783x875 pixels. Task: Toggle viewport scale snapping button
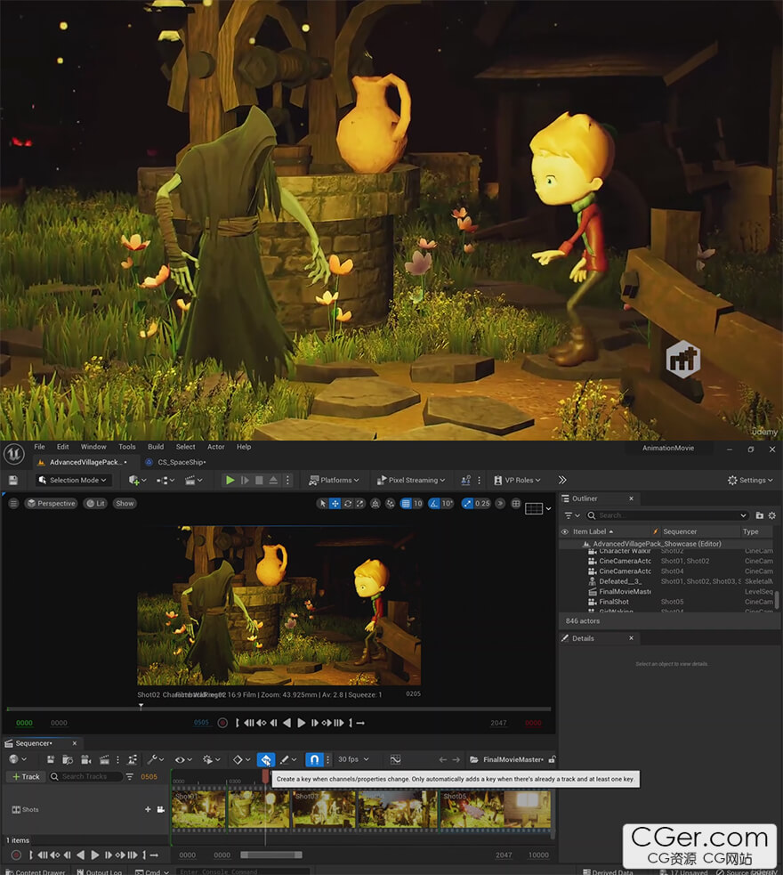[467, 503]
